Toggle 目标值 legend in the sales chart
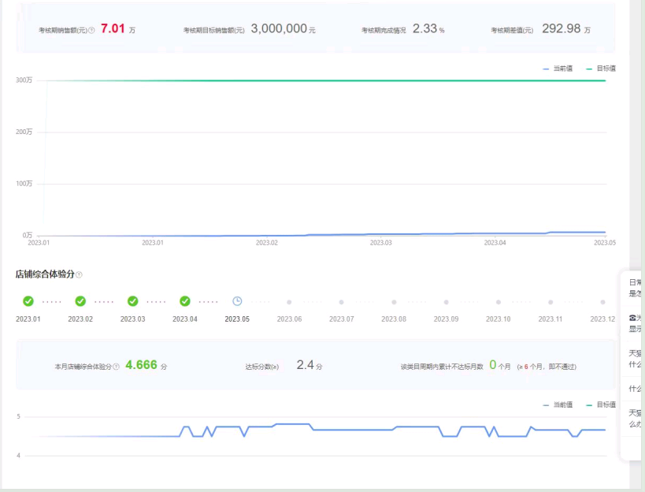Screen dimensions: 645x492 point(601,69)
